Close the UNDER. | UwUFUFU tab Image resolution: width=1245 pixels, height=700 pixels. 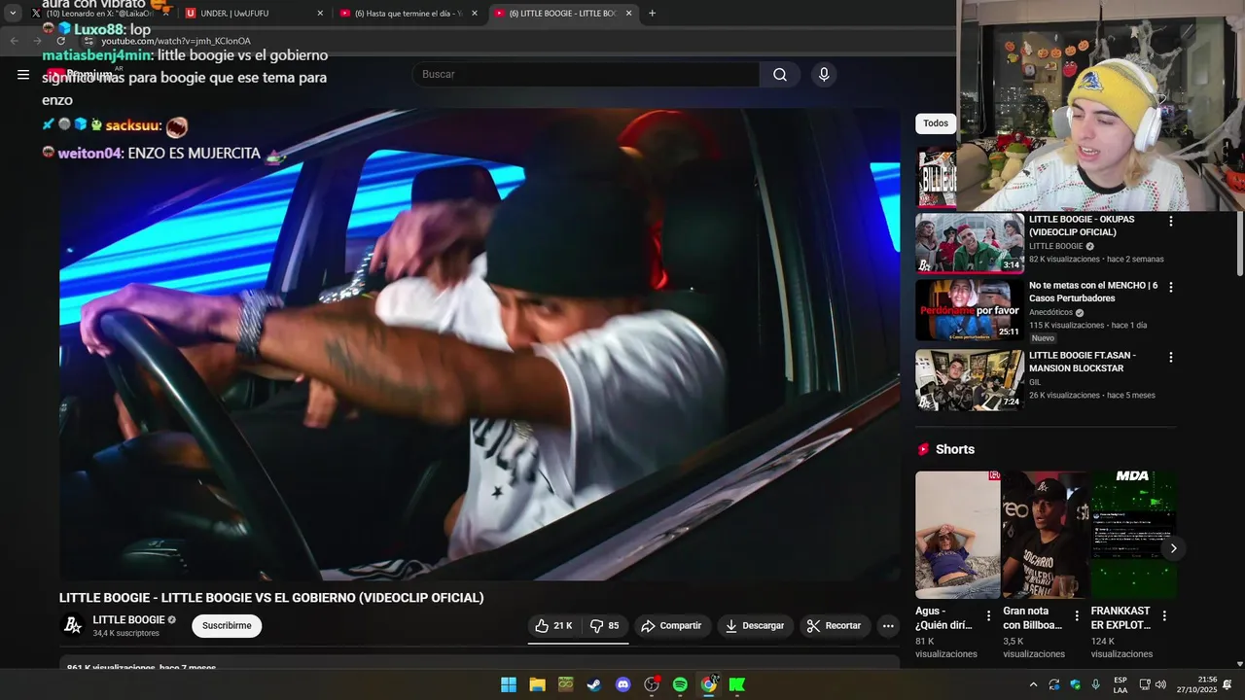click(x=320, y=14)
